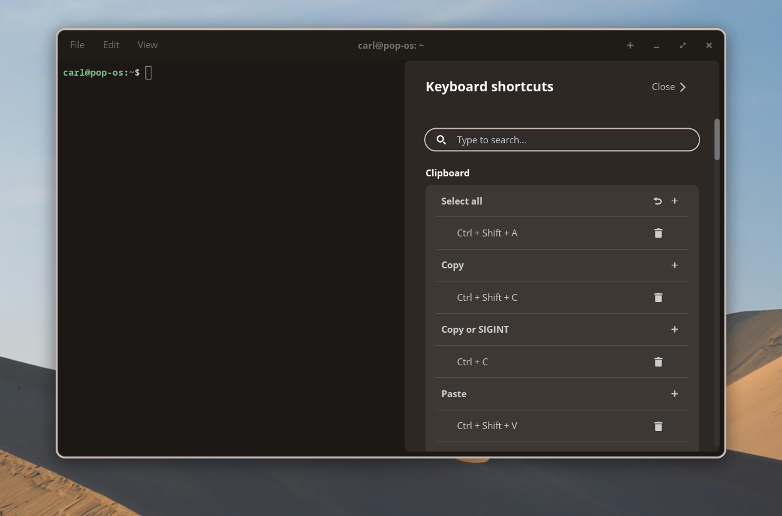This screenshot has height=516, width=782.
Task: Delete the Ctrl + Shift + C shortcut
Action: tap(658, 298)
